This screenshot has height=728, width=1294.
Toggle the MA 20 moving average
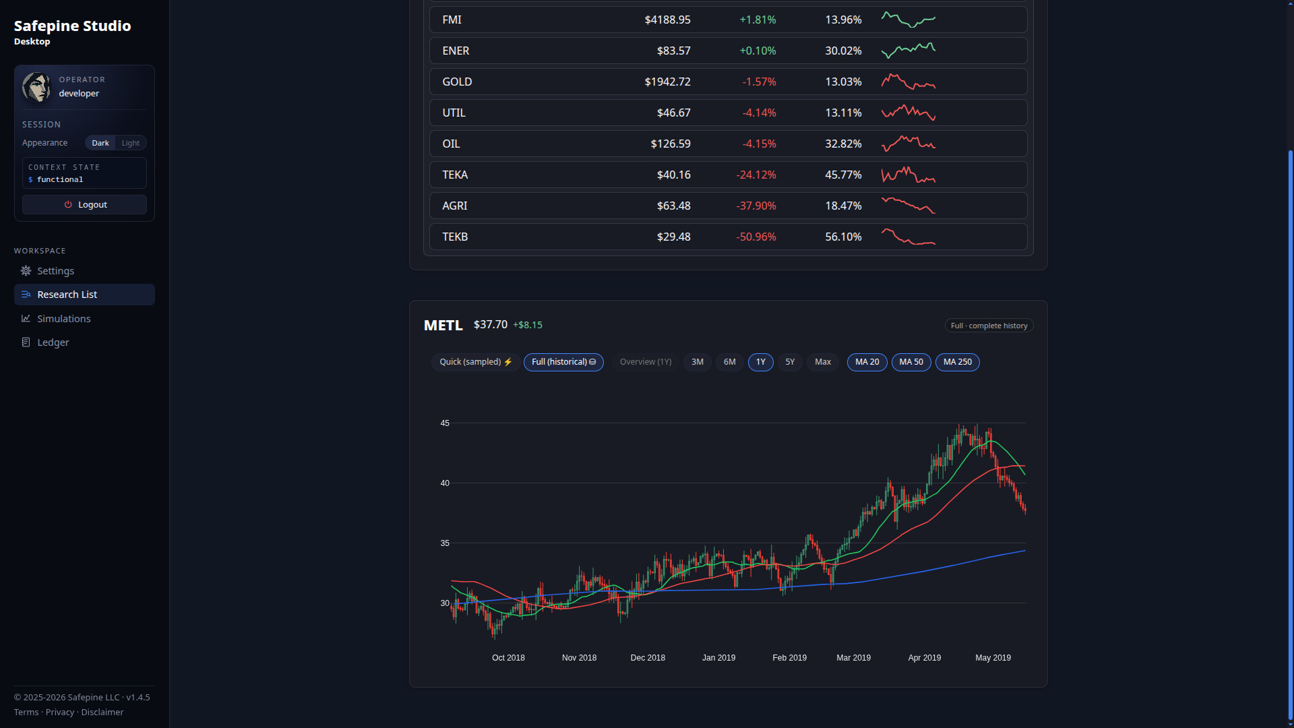[867, 362]
